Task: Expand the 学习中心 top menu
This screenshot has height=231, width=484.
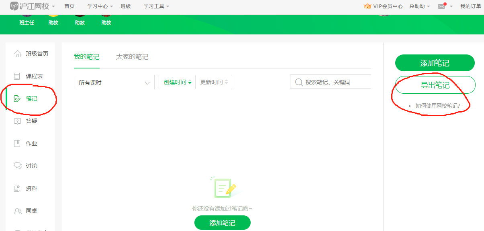Action: (x=100, y=6)
